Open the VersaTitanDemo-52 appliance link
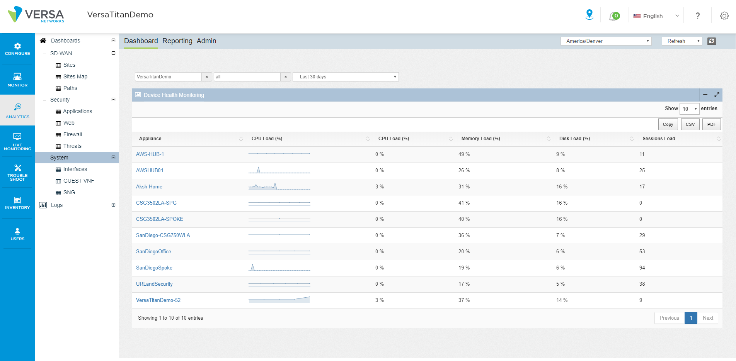Viewport: 736px width, 361px height. click(x=158, y=300)
